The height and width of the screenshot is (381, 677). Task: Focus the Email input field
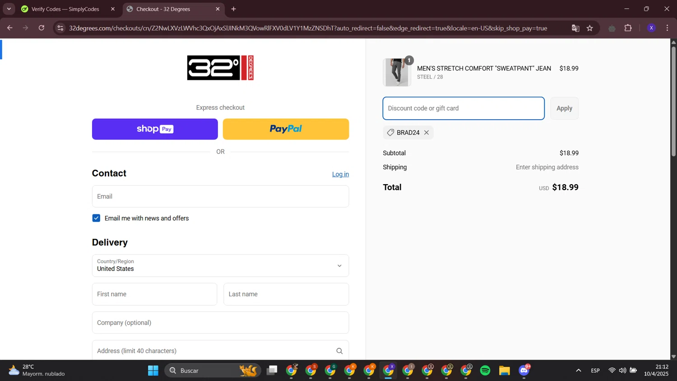coord(220,196)
